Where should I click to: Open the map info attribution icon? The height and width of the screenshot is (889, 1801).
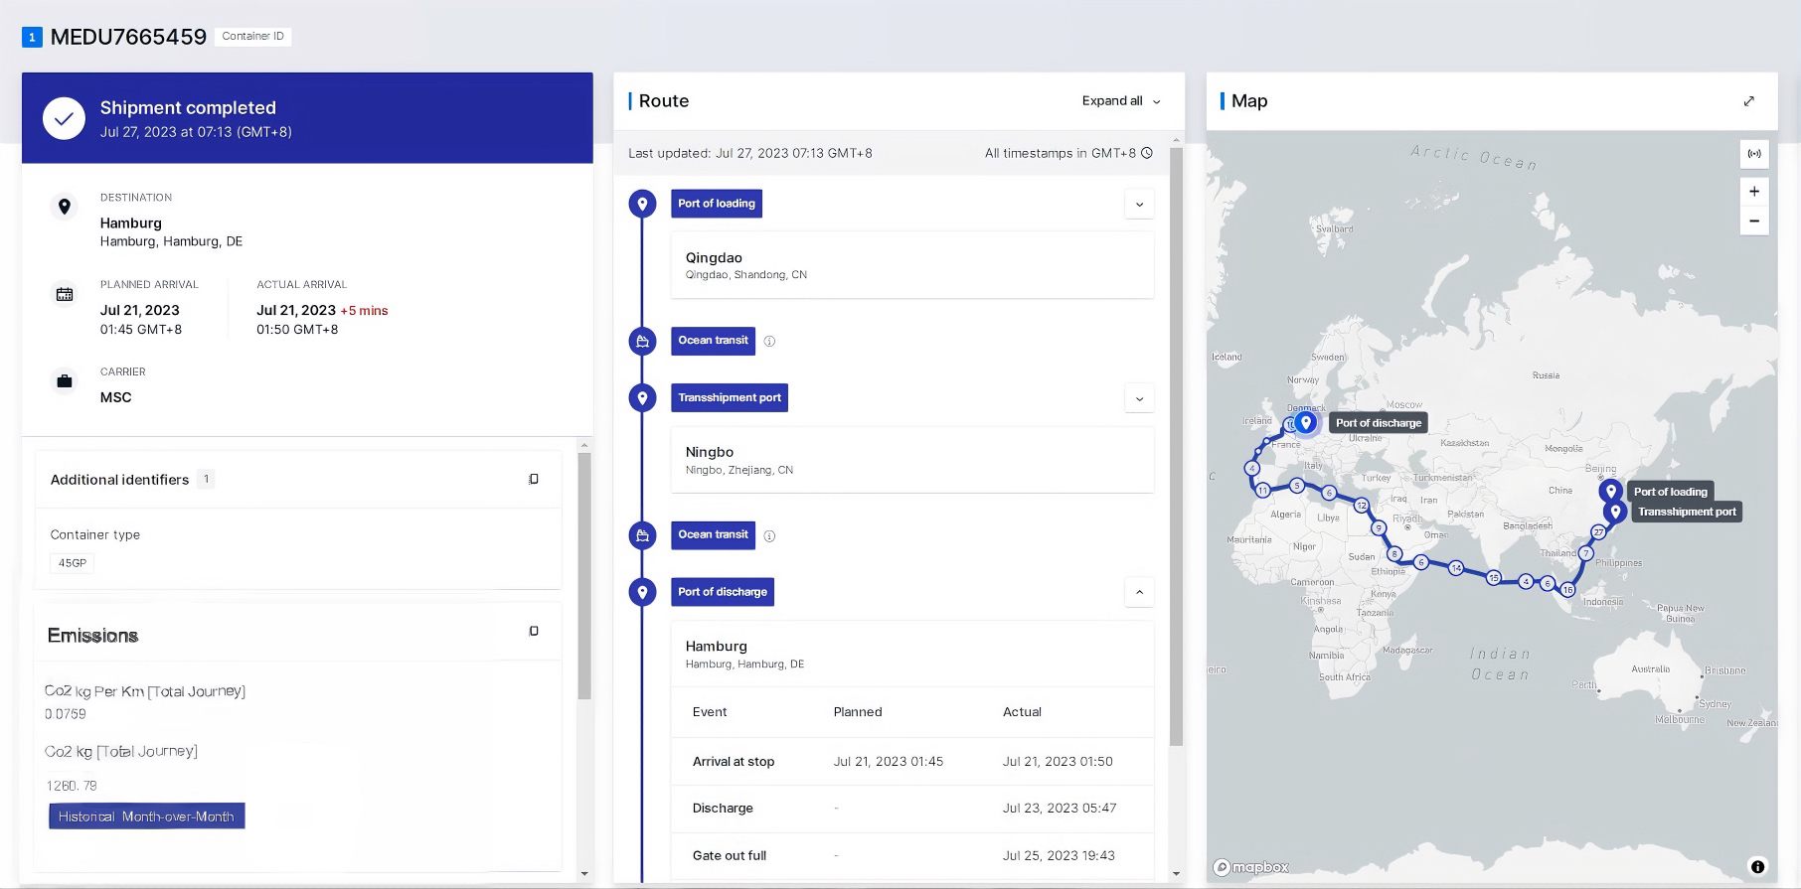pyautogui.click(x=1757, y=866)
